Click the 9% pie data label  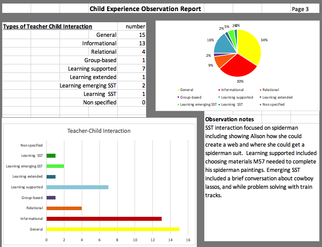[x=211, y=65]
